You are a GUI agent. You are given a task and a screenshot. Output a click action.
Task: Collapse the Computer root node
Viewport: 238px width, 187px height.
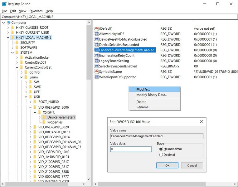[x=4, y=23]
